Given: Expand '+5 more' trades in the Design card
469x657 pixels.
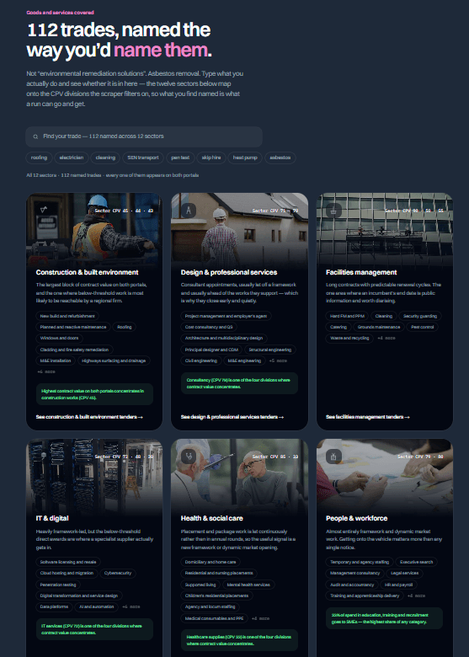Looking at the screenshot, I should click(x=278, y=361).
